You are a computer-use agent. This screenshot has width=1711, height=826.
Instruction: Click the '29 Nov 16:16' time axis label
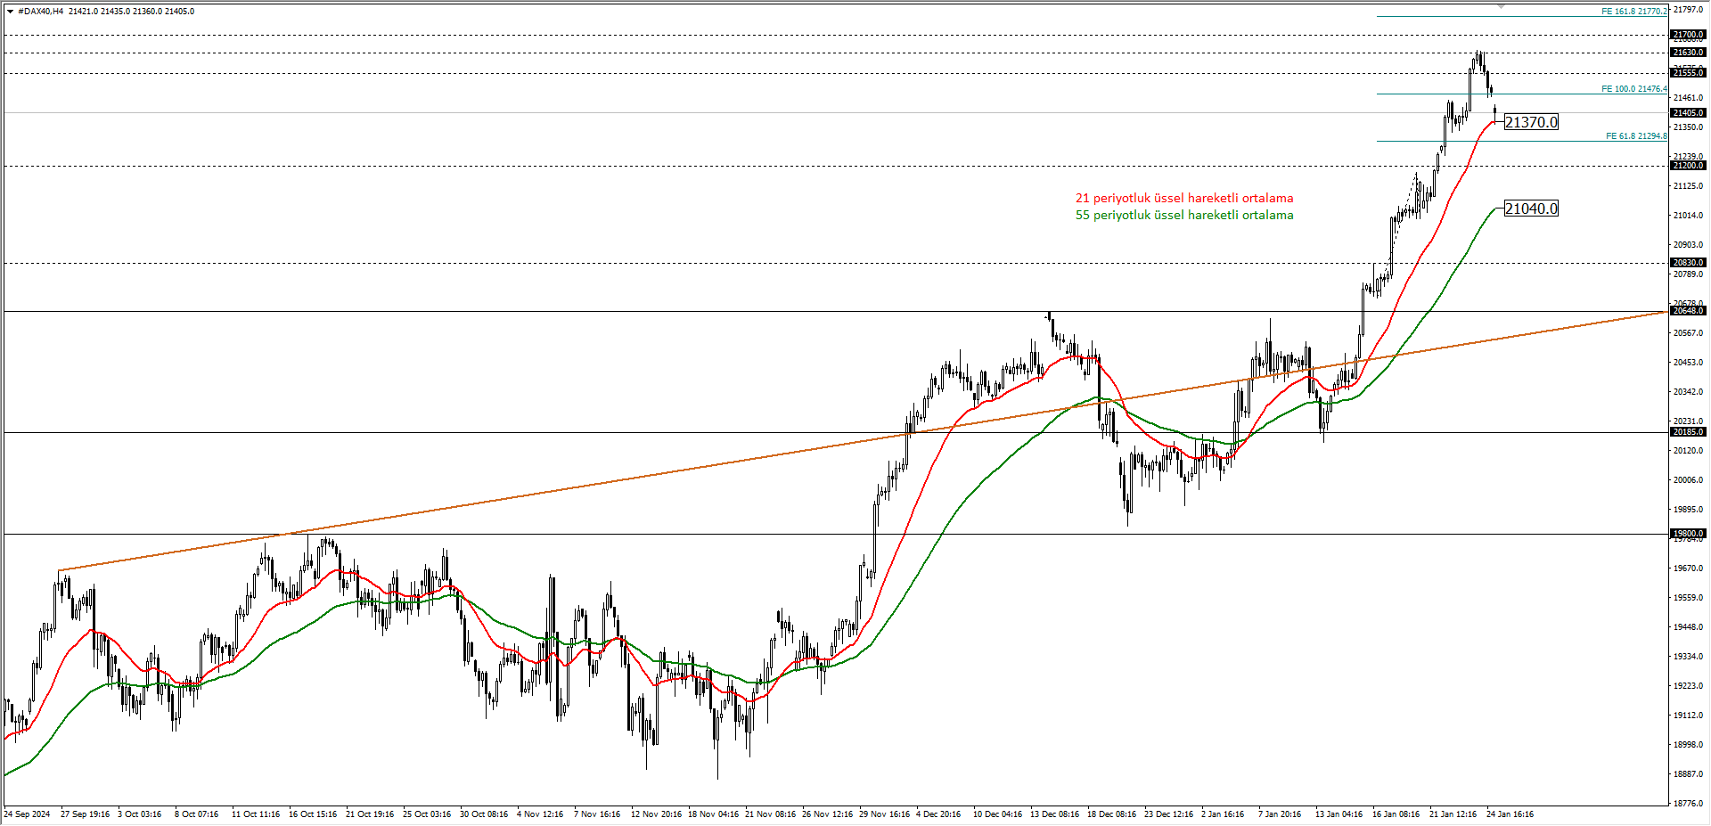pyautogui.click(x=885, y=814)
